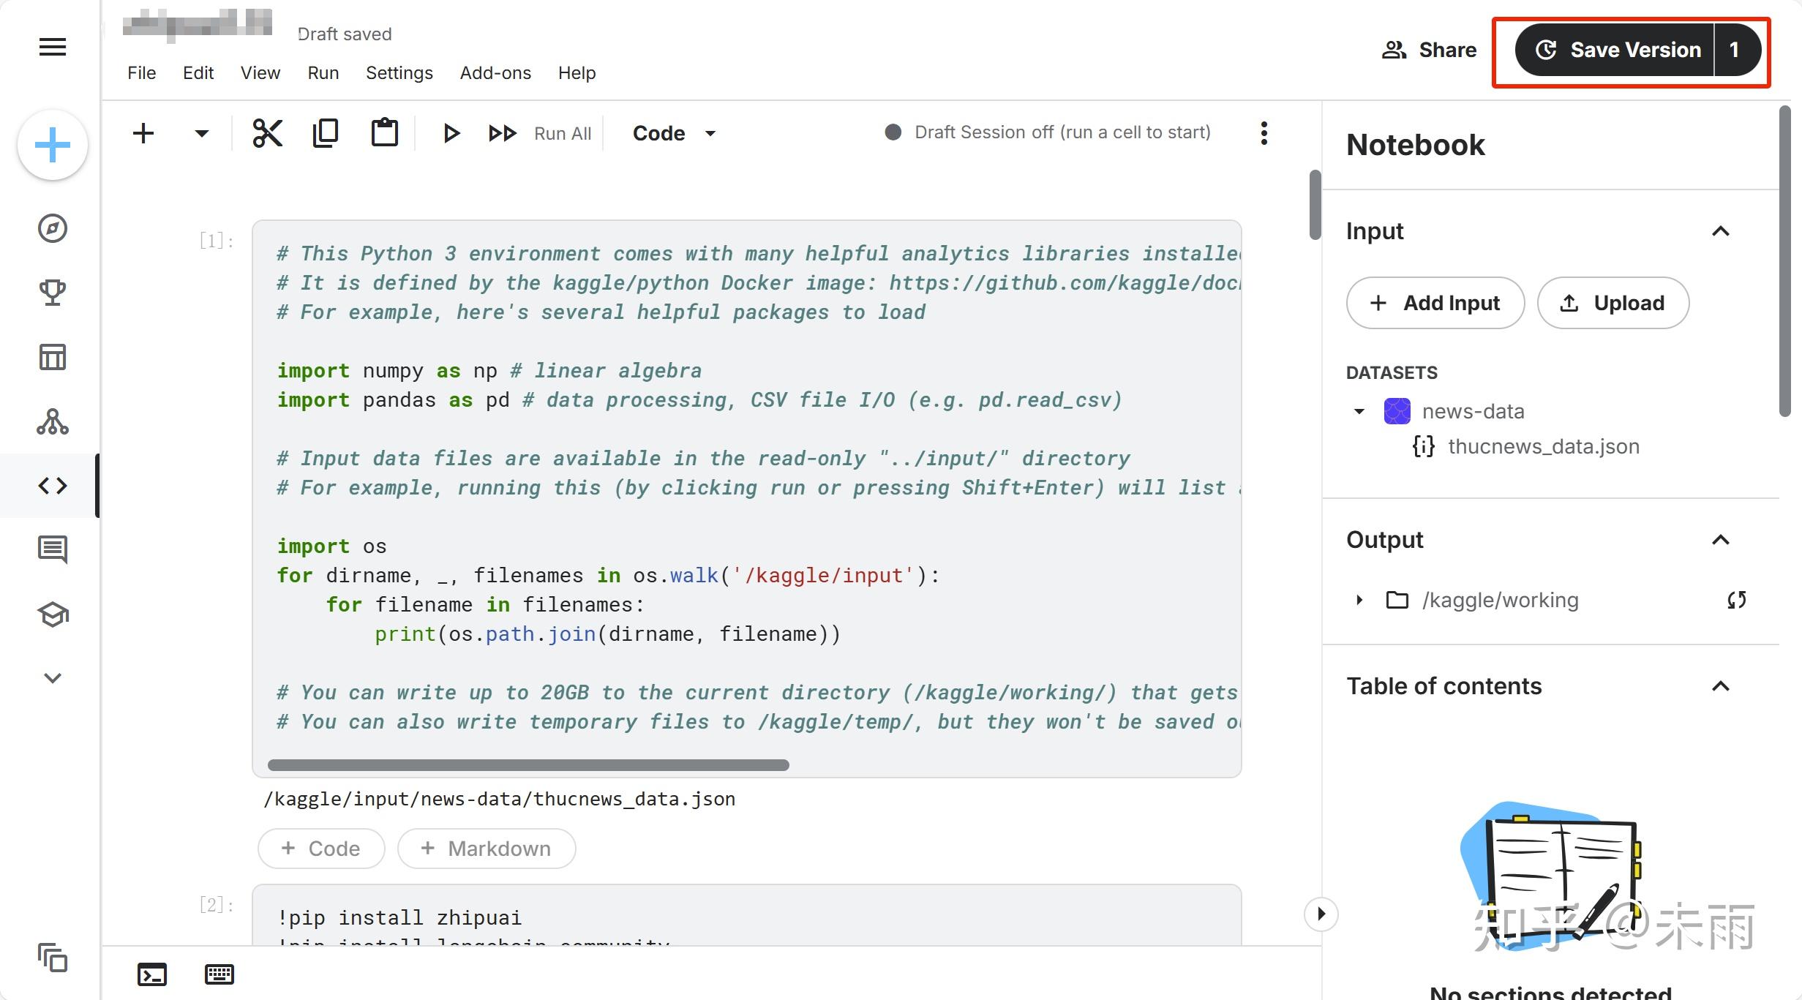The width and height of the screenshot is (1802, 1000).
Task: Open a console via the terminal icon
Action: pyautogui.click(x=151, y=974)
